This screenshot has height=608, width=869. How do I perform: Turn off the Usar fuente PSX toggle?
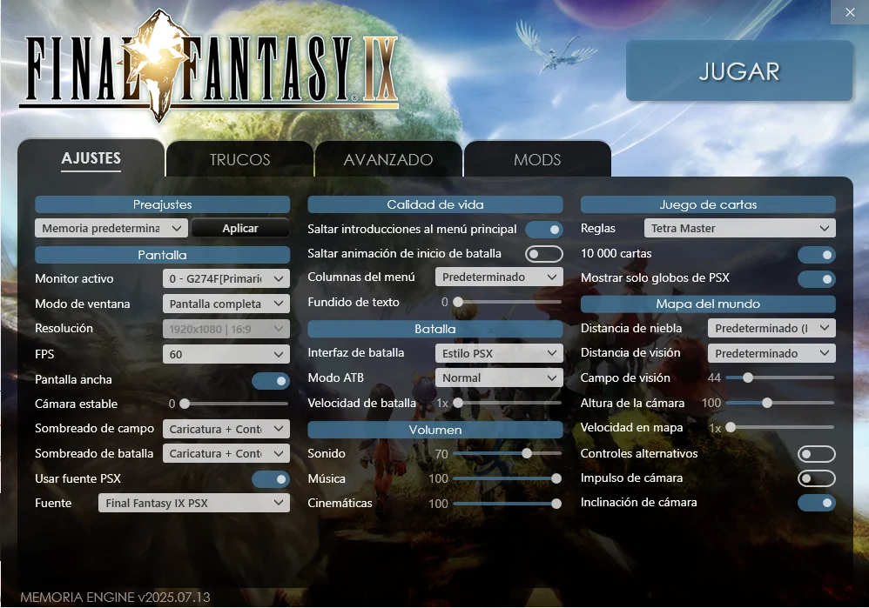pyautogui.click(x=271, y=478)
